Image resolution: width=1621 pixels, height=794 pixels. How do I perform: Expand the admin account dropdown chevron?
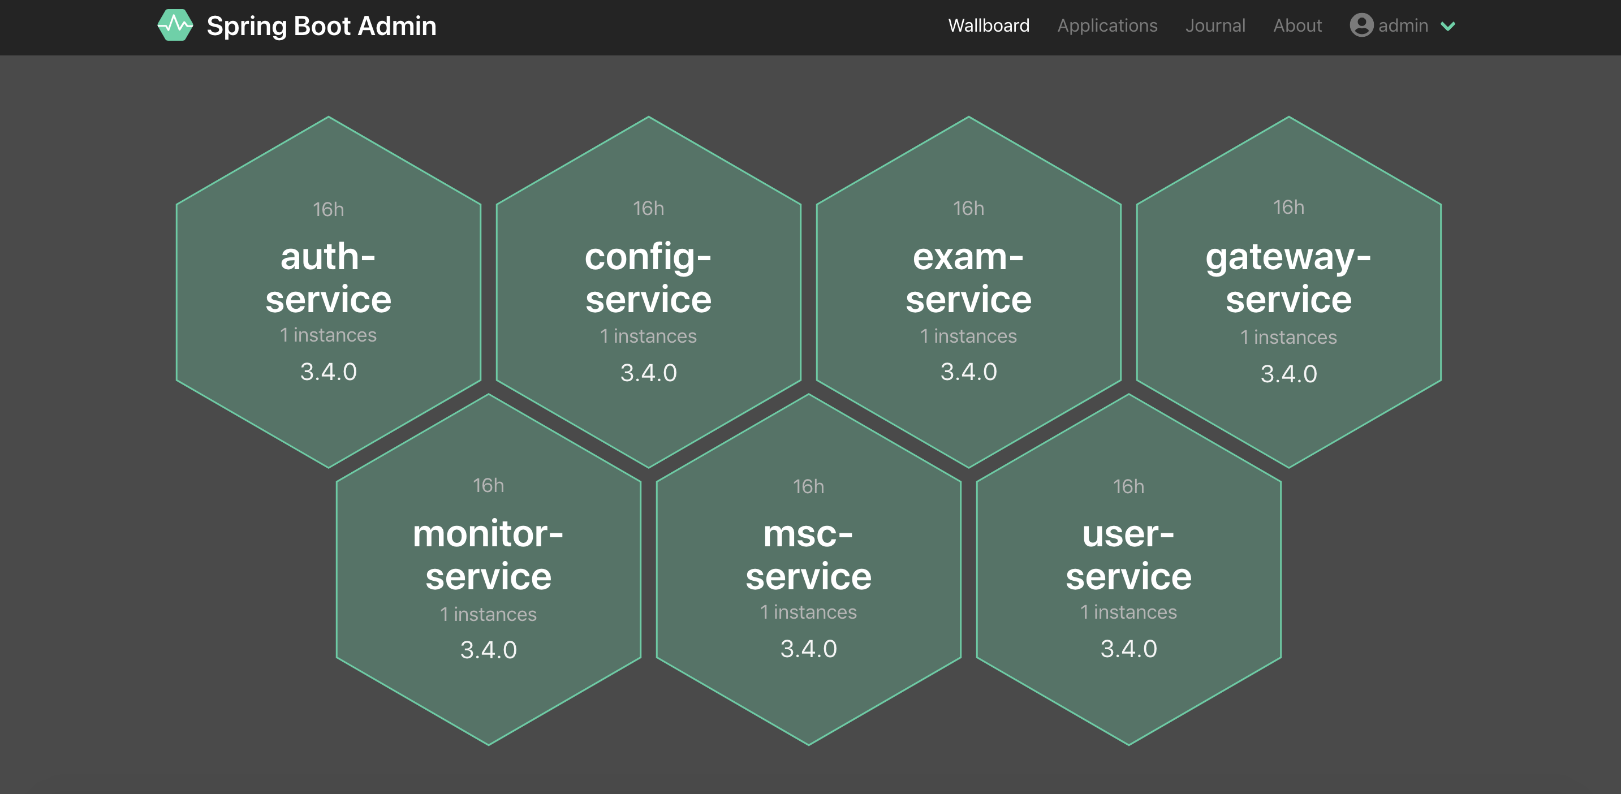pyautogui.click(x=1448, y=27)
